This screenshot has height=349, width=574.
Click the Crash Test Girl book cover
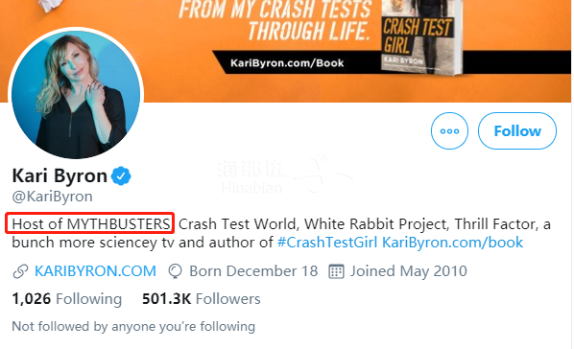click(421, 36)
